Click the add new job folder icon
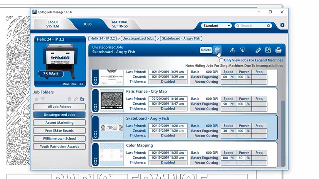Screen dimensions: 319x179 pyautogui.click(x=83, y=99)
